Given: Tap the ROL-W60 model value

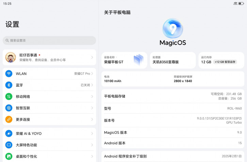Looking at the screenshot, I should click(234, 108).
